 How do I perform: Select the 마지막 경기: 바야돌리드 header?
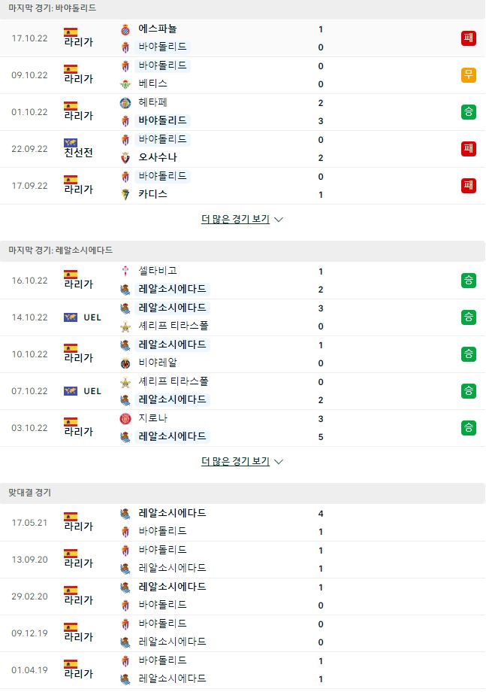click(x=53, y=8)
